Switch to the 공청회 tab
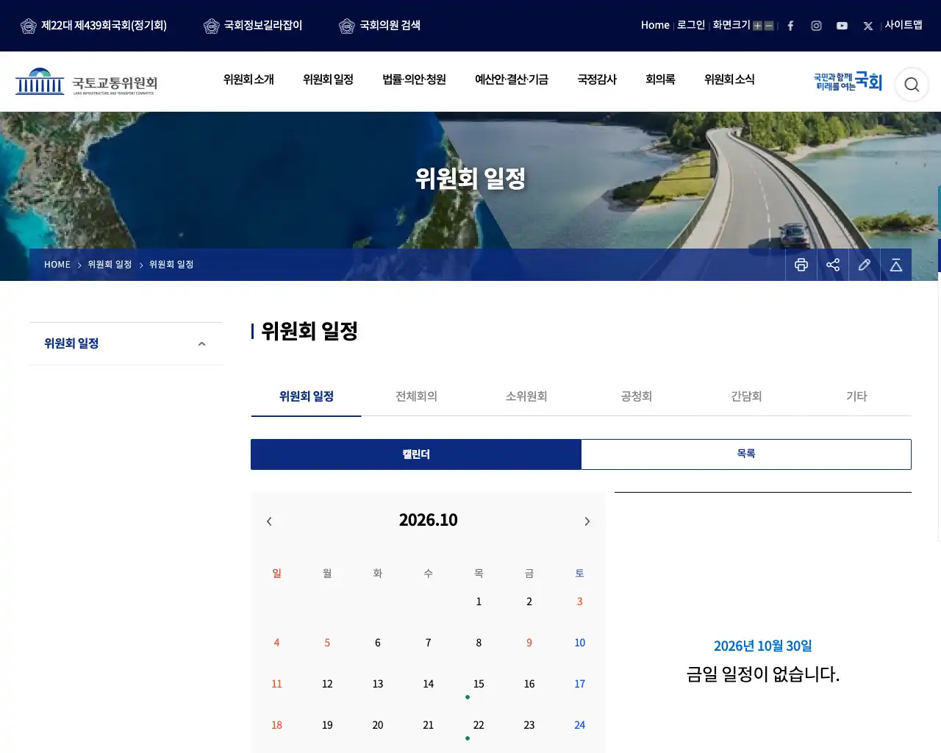 click(x=637, y=396)
